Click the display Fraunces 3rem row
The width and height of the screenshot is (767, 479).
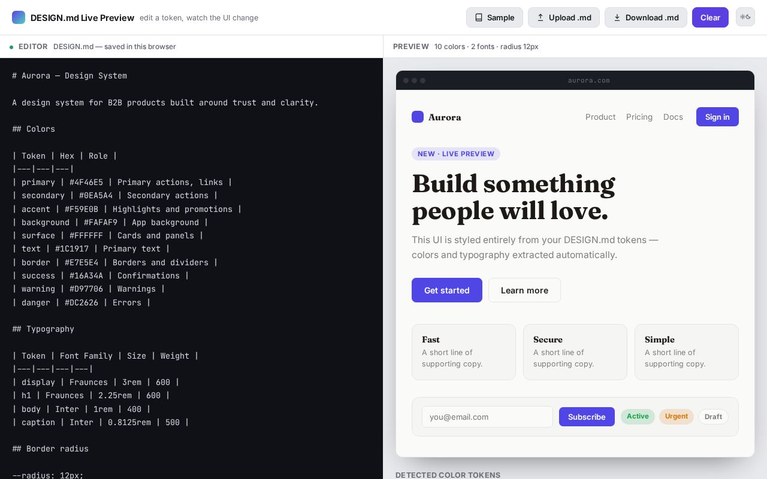point(96,382)
